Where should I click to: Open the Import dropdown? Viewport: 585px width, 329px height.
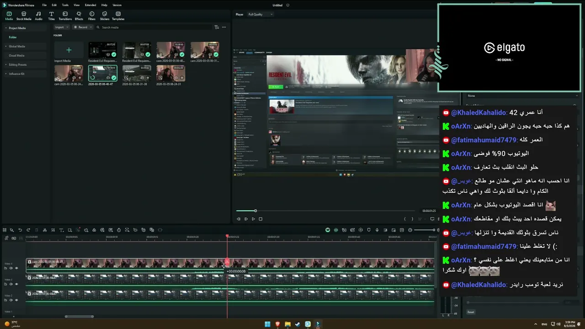pos(61,27)
